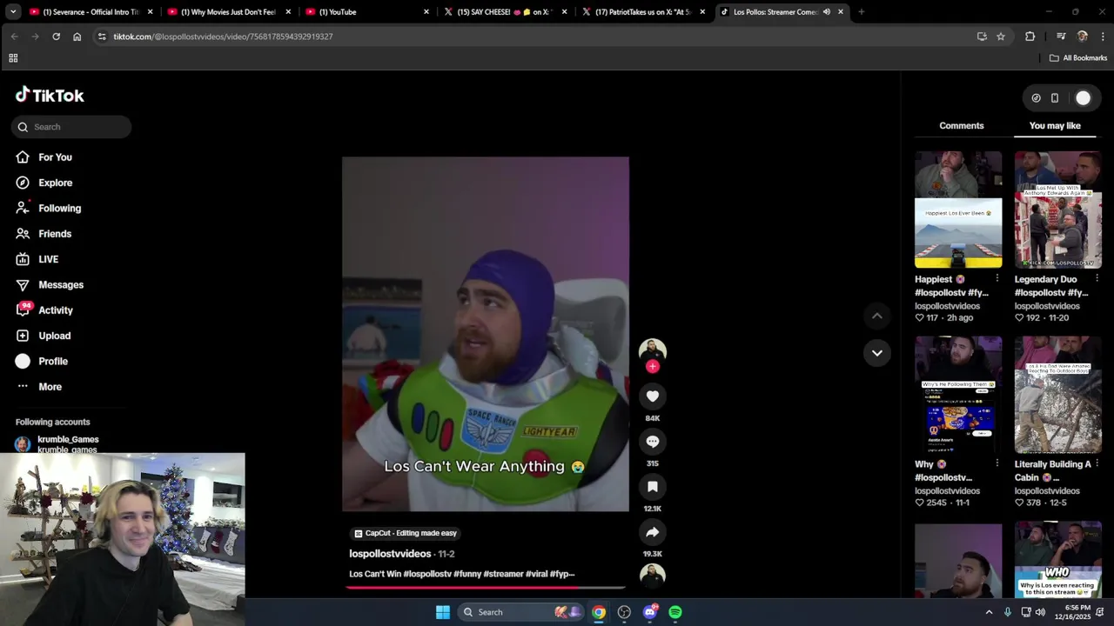Open the 'Happiest Los Ever Been' thumbnail

click(x=958, y=210)
